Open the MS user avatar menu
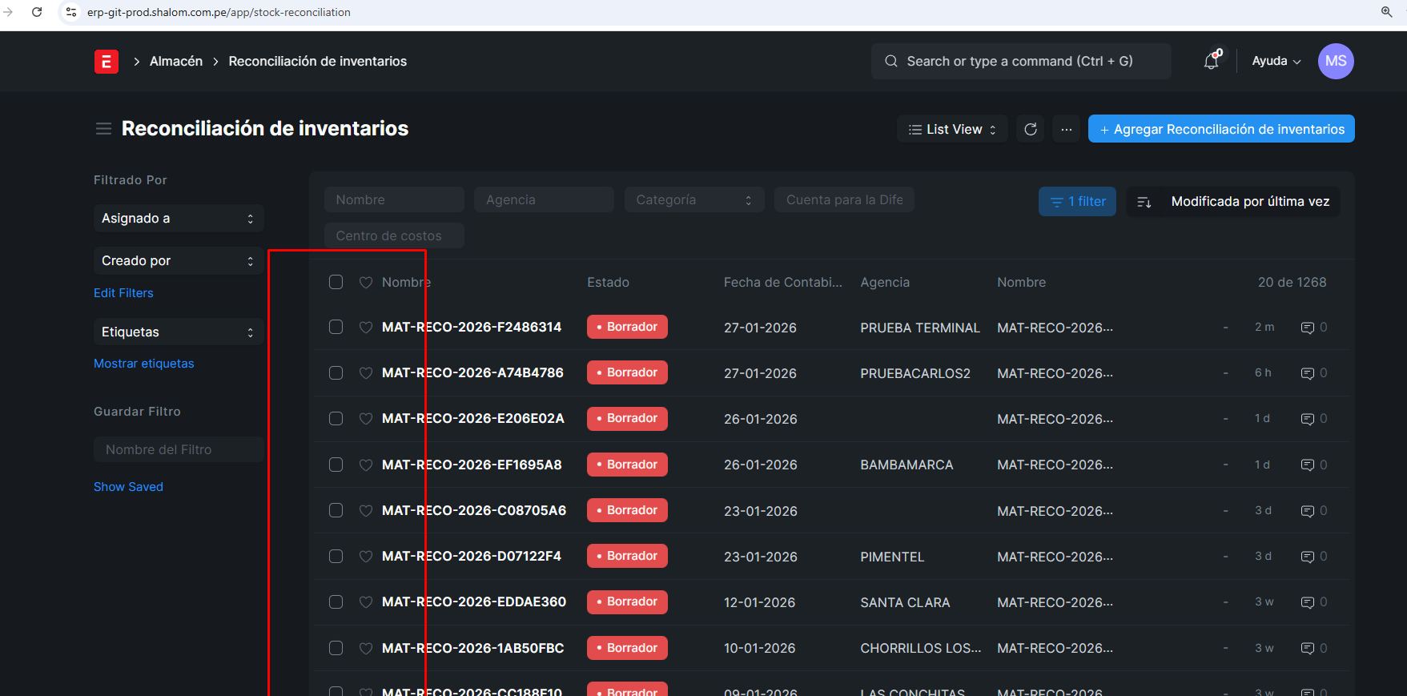Viewport: 1407px width, 696px height. point(1335,61)
